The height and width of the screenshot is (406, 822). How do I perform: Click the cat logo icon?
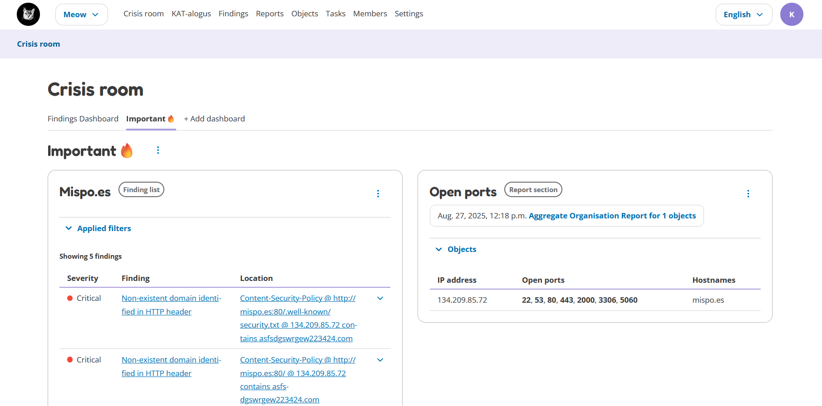point(28,14)
